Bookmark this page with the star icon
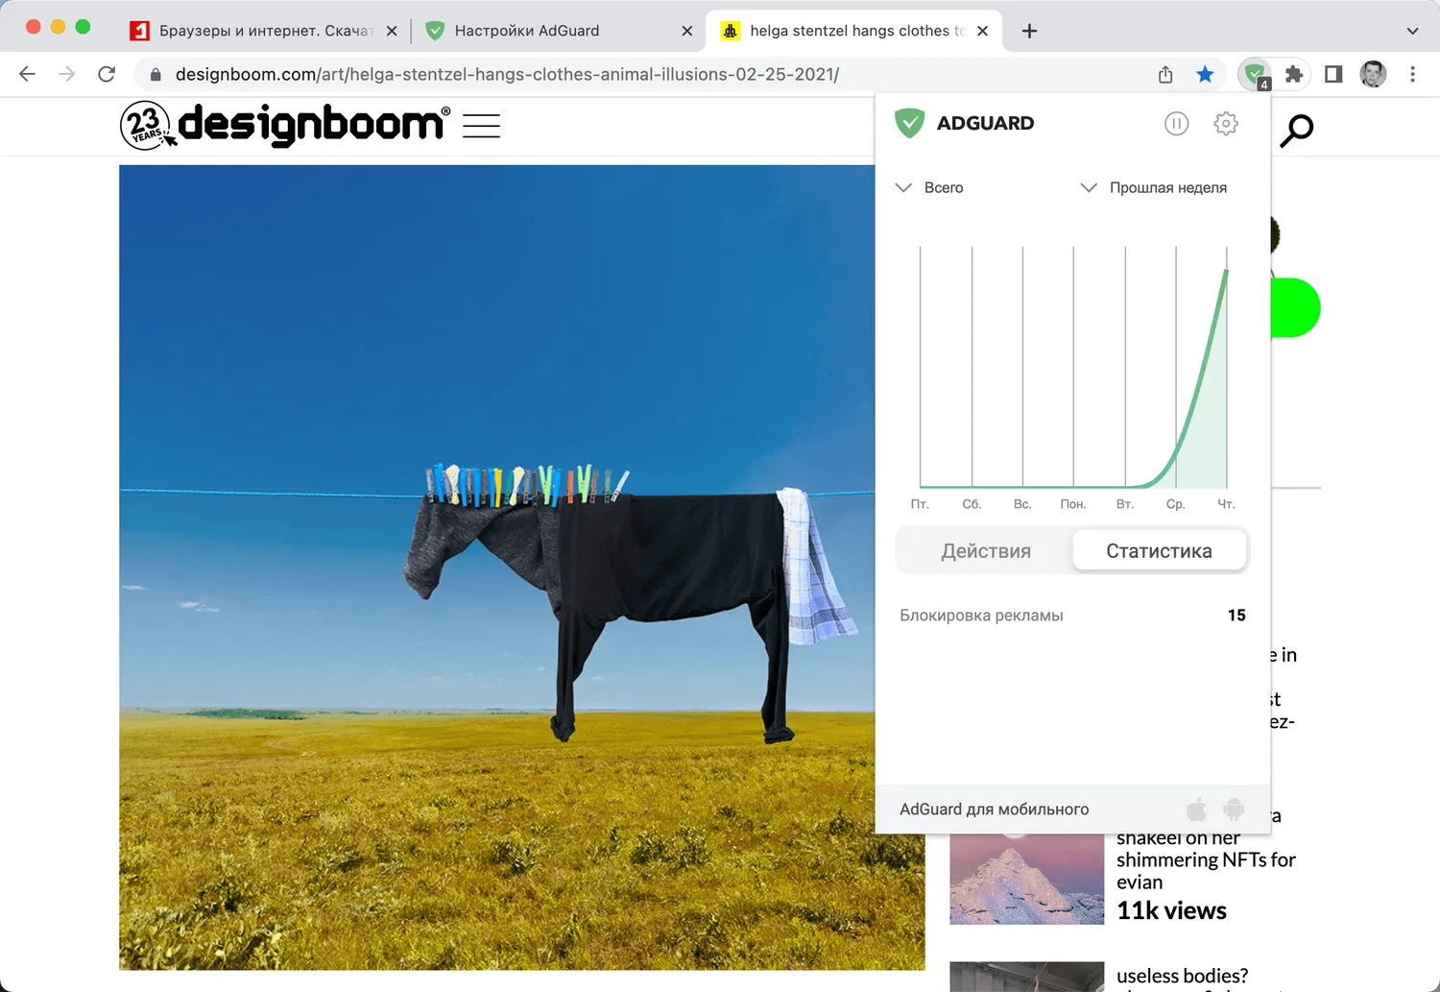 point(1205,74)
